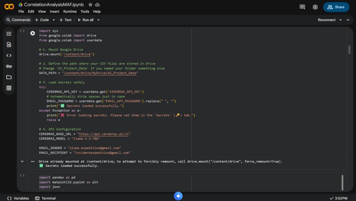Open the Code snippets sidebar icon
The height and width of the screenshot is (201, 356).
click(x=9, y=56)
